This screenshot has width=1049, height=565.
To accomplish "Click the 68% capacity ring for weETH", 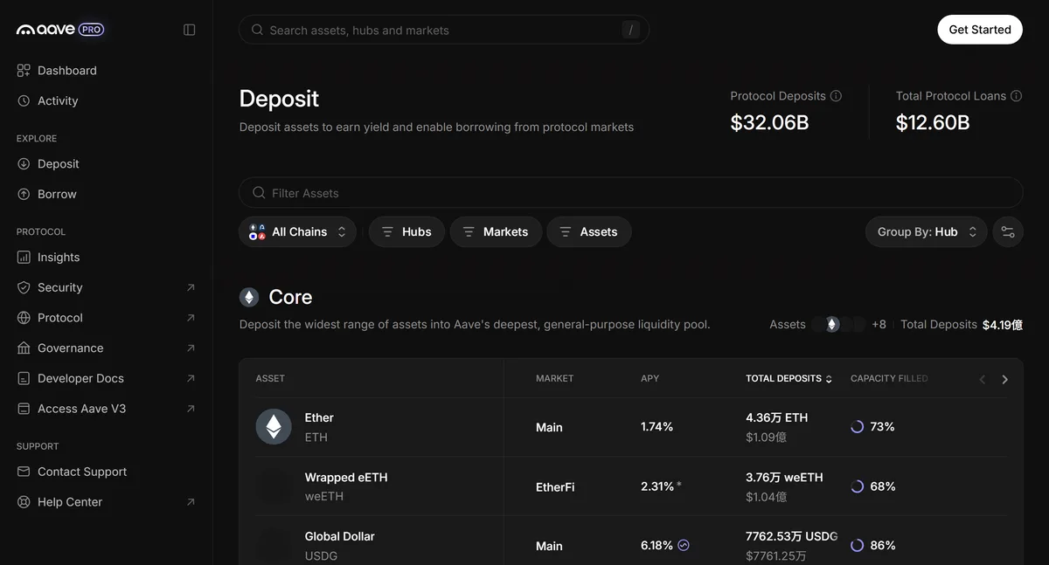I will (x=858, y=486).
